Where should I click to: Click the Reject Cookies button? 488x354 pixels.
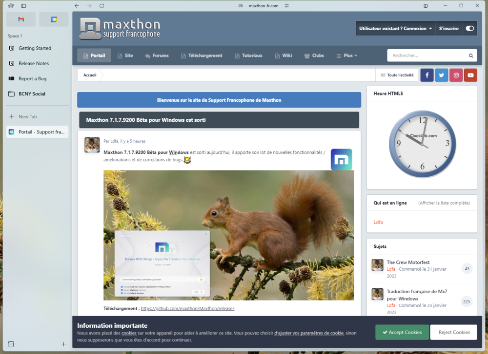(453, 332)
